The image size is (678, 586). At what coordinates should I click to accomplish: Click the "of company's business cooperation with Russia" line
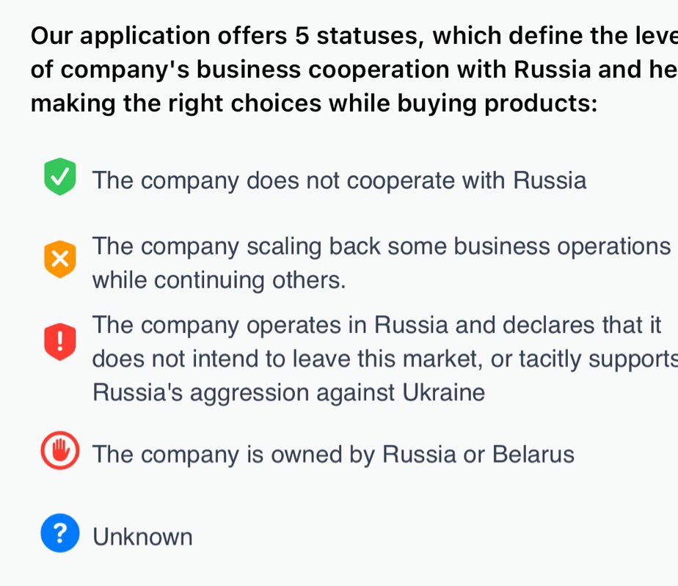tap(354, 70)
